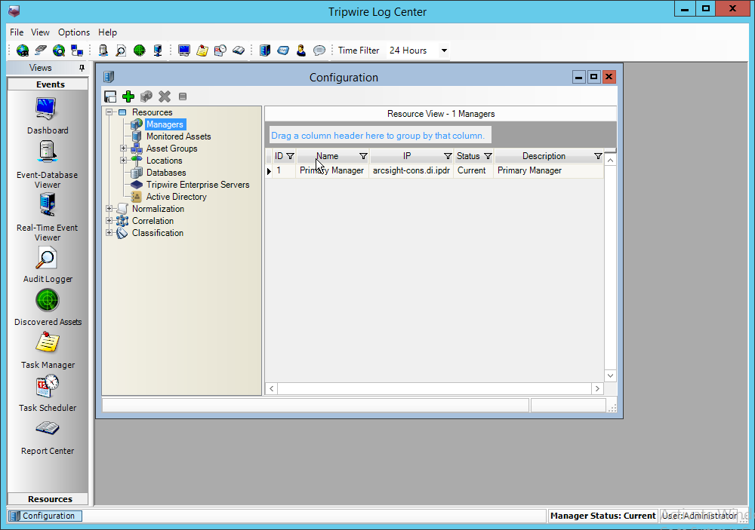This screenshot has height=530, width=755.
Task: Click the row selector arrow for row 1
Action: 270,170
